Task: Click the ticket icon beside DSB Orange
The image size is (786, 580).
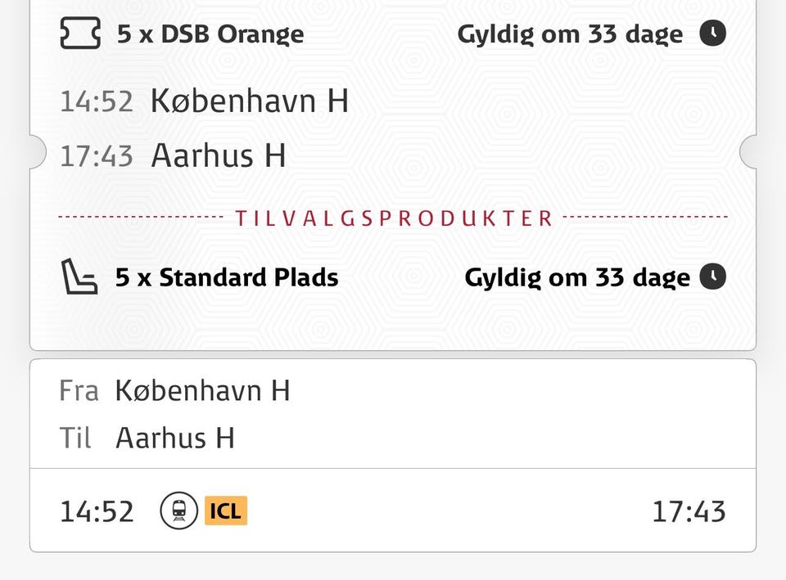Action: pyautogui.click(x=80, y=34)
